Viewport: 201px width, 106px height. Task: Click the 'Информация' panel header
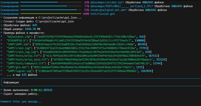coord(11,82)
